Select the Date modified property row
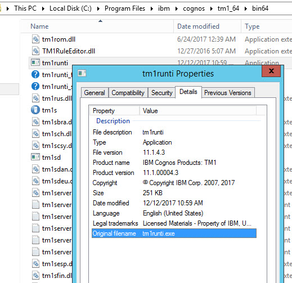 (174, 203)
